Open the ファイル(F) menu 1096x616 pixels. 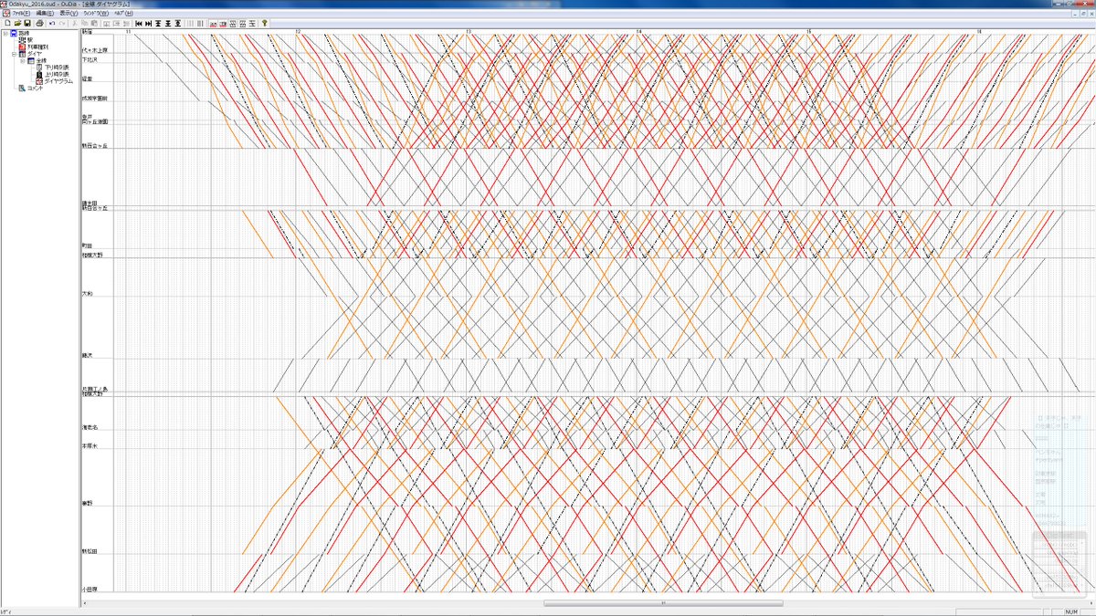[x=21, y=14]
